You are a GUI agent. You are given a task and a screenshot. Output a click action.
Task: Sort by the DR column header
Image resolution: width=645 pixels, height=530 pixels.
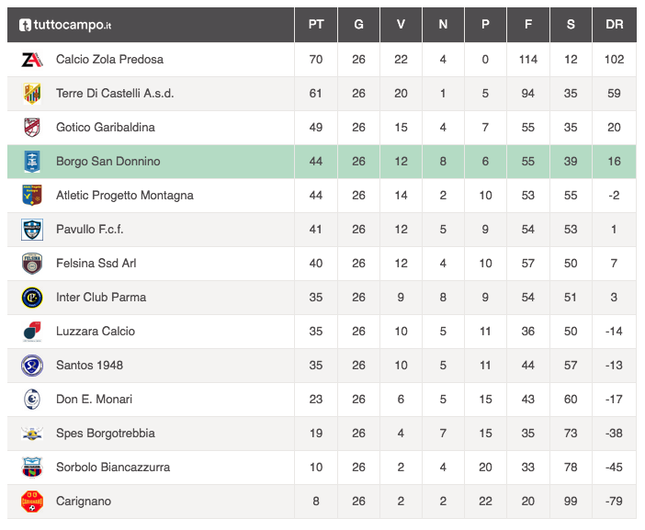point(614,25)
